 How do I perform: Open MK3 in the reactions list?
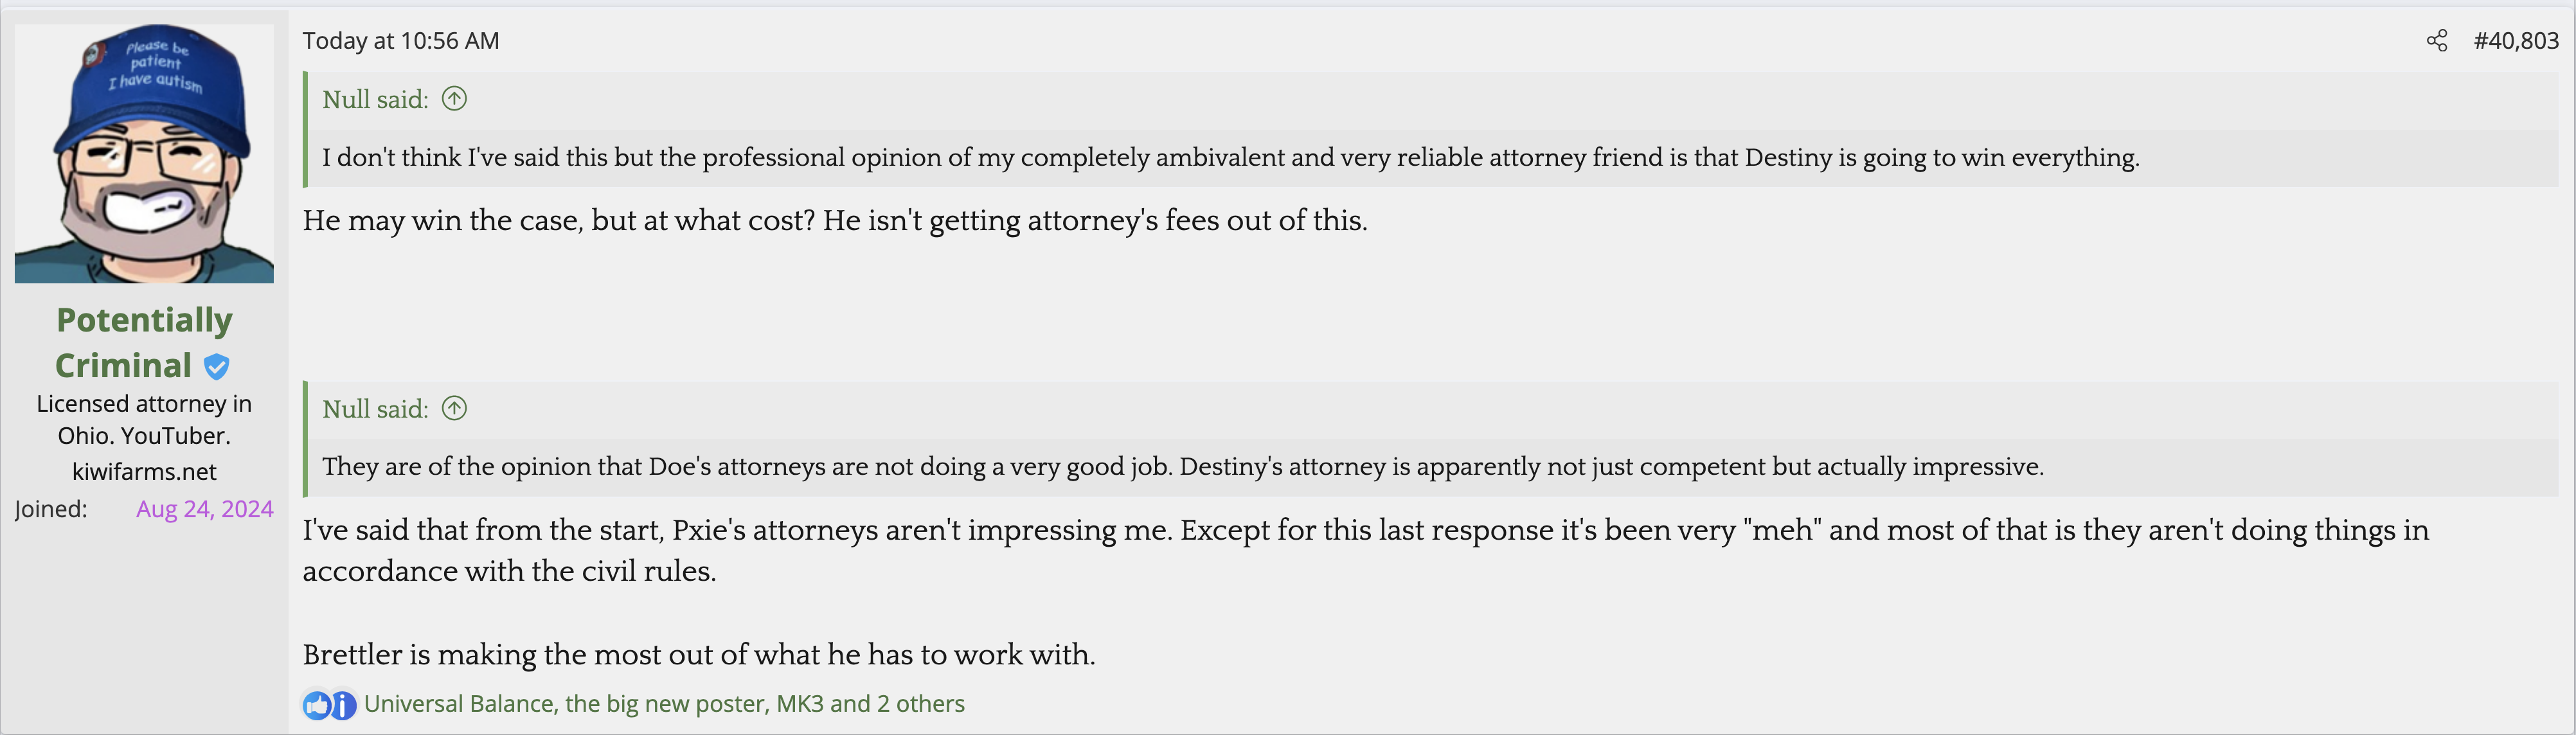[799, 704]
